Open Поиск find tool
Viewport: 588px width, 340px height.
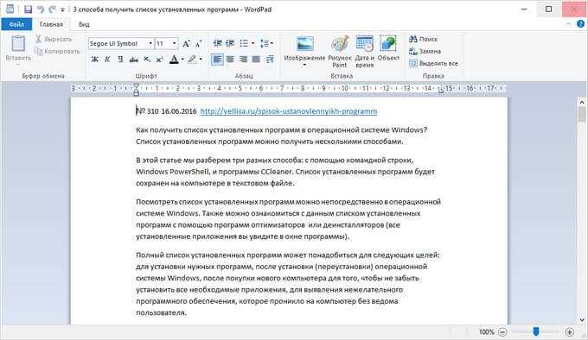pyautogui.click(x=424, y=39)
